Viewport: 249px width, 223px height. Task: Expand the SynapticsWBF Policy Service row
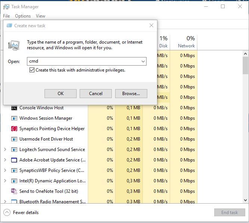tap(5, 170)
